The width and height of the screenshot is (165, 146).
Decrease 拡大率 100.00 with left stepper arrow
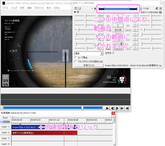pos(134,30)
